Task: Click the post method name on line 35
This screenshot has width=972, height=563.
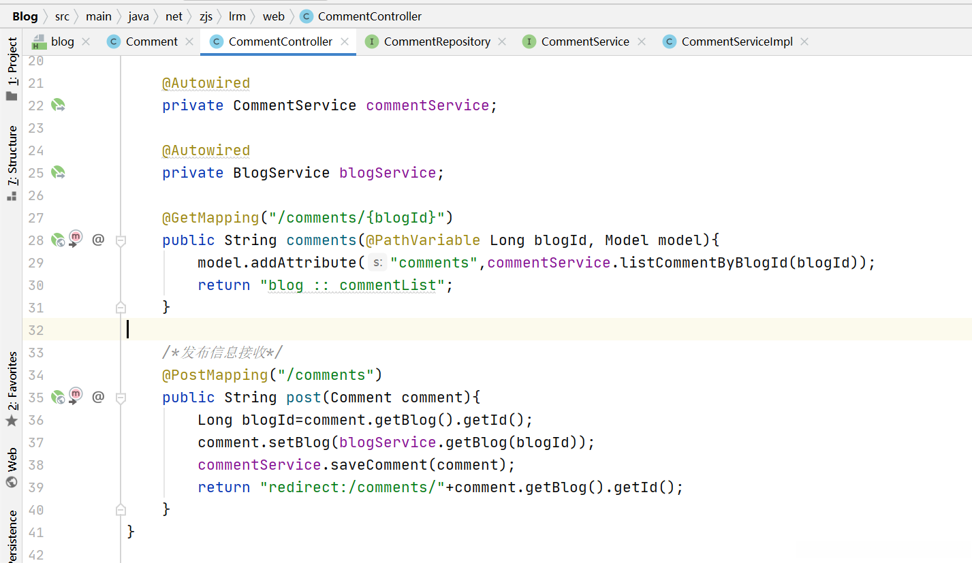Action: pos(304,398)
